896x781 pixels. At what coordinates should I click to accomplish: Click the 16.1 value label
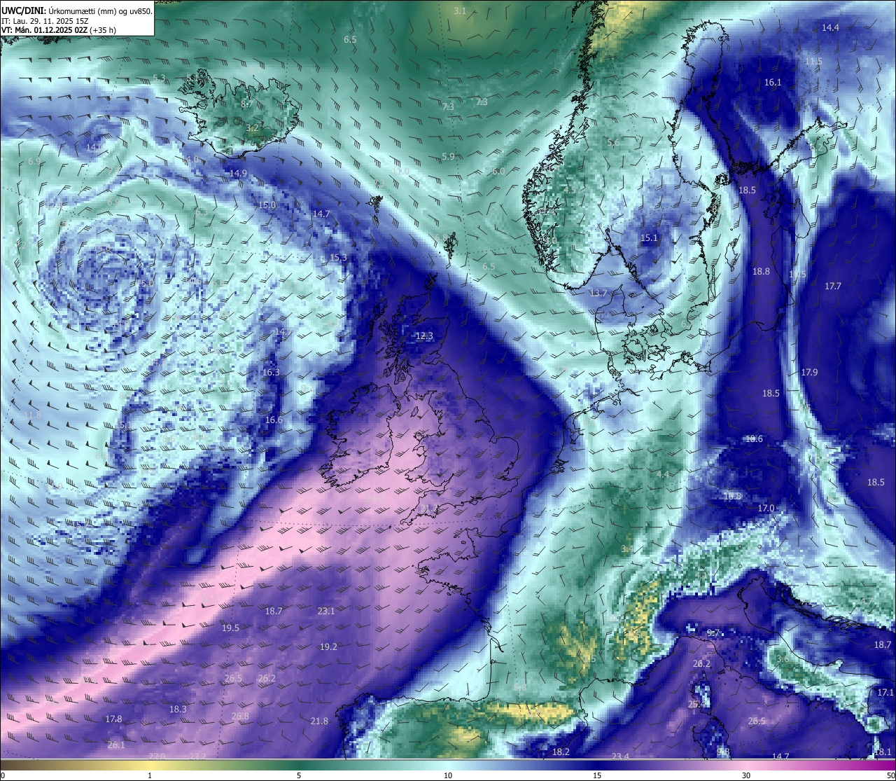pos(772,82)
